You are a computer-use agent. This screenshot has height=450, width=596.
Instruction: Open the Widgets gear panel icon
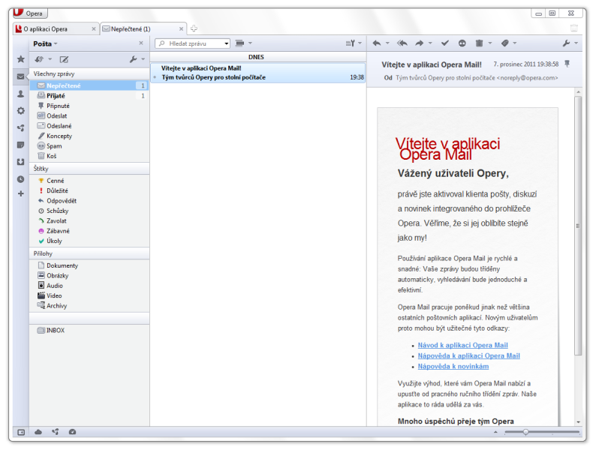[21, 111]
